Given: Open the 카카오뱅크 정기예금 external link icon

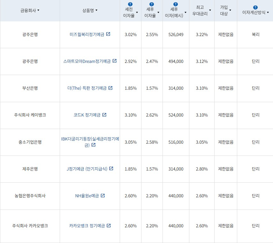Looking at the screenshot, I should point(109,225).
